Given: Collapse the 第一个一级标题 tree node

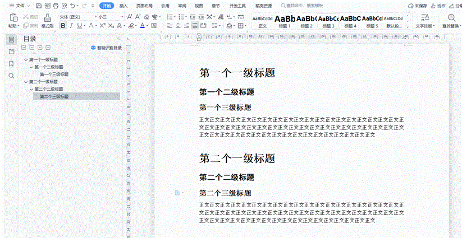Looking at the screenshot, I should [x=25, y=59].
